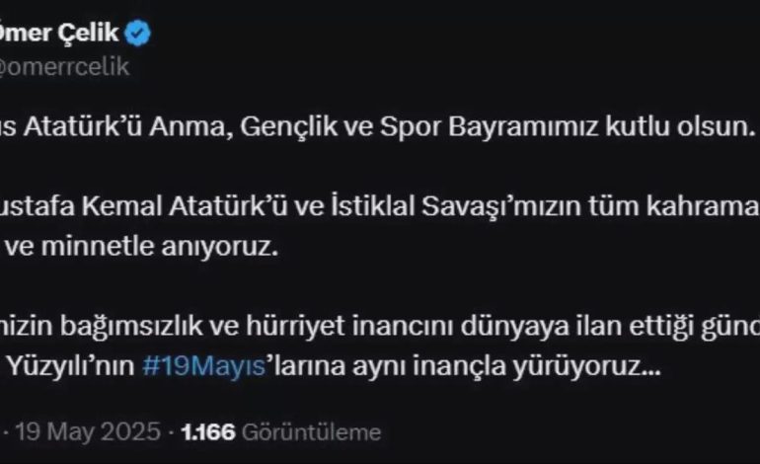Viewport: 760px width, 464px height.
Task: Open Ömer Çelik's profile name
Action: (x=59, y=33)
